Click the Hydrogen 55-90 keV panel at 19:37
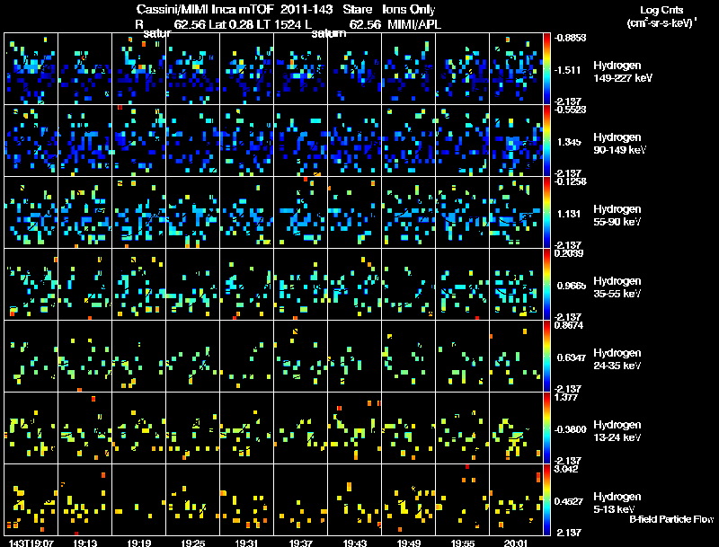The image size is (719, 547). pos(301,213)
